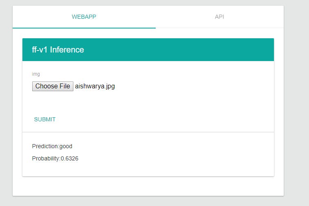Image resolution: width=309 pixels, height=206 pixels.
Task: Select the Prediction:good result text
Action: click(52, 146)
